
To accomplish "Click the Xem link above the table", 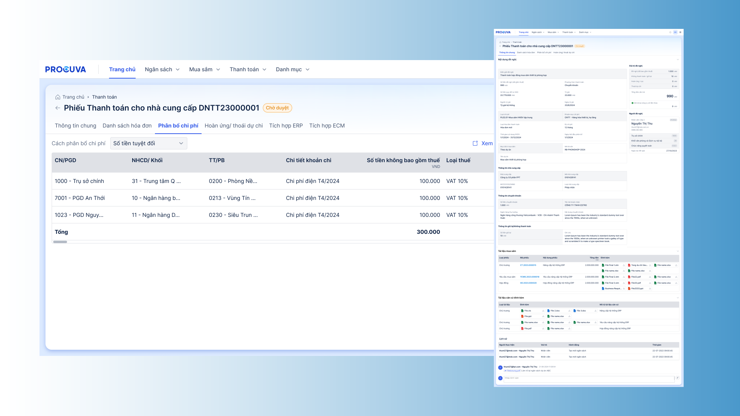I will point(487,143).
